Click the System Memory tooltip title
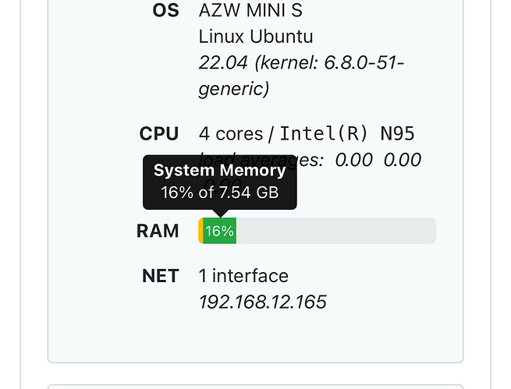 pos(219,171)
